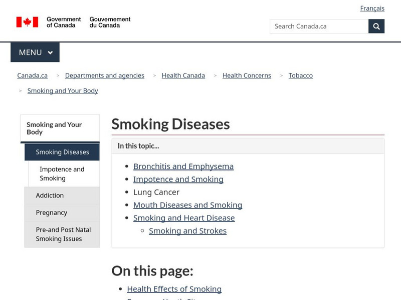The height and width of the screenshot is (300, 401).
Task: Expand the MENU dropdown
Action: (35, 52)
